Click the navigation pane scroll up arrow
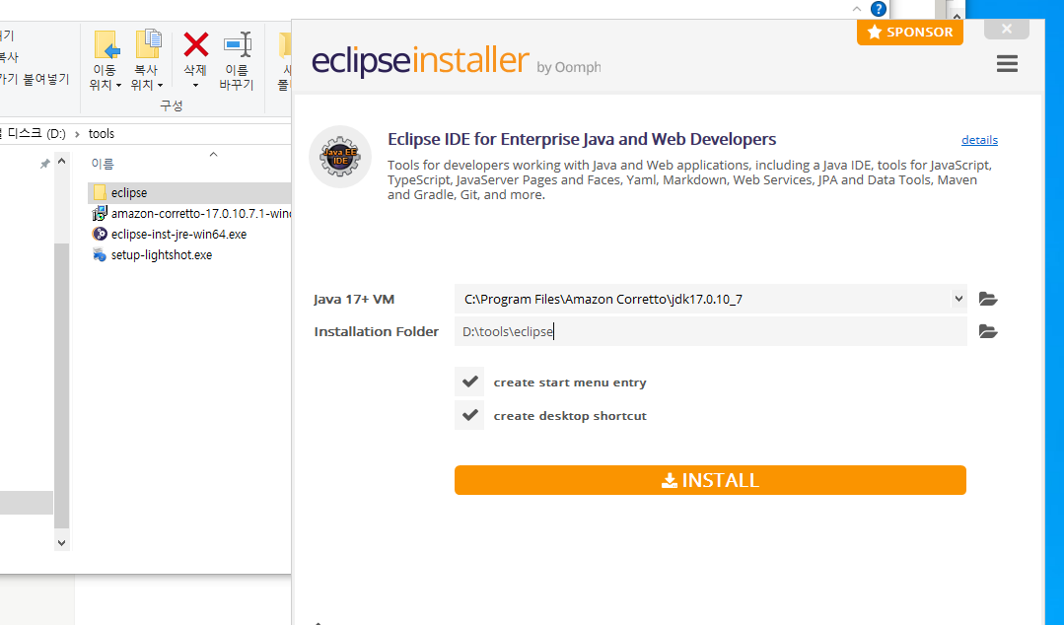This screenshot has height=625, width=1064. coord(62,162)
